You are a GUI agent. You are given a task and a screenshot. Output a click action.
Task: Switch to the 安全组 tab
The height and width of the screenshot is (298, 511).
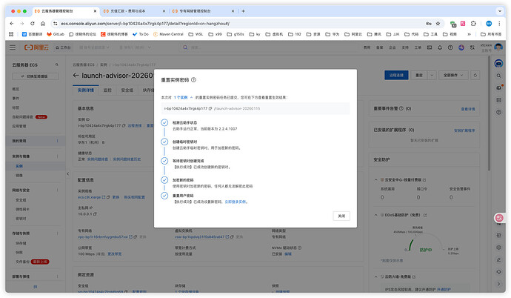(127, 90)
